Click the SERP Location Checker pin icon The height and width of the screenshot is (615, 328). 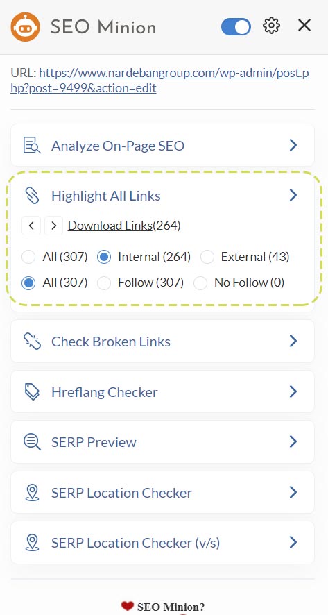[32, 493]
